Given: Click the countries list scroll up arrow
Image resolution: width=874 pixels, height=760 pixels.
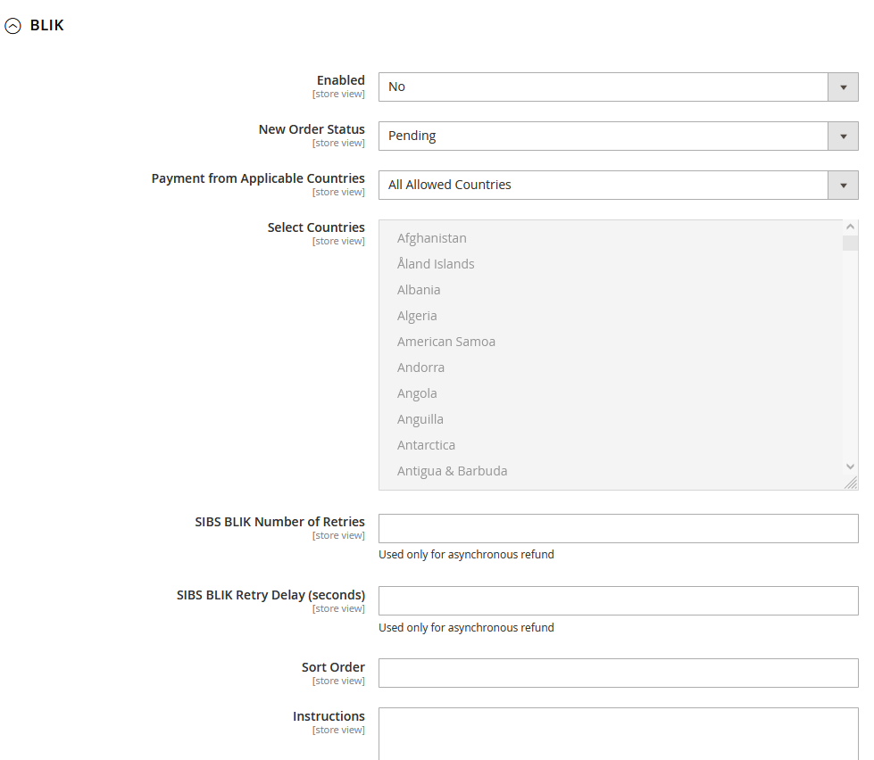Looking at the screenshot, I should coord(850,227).
